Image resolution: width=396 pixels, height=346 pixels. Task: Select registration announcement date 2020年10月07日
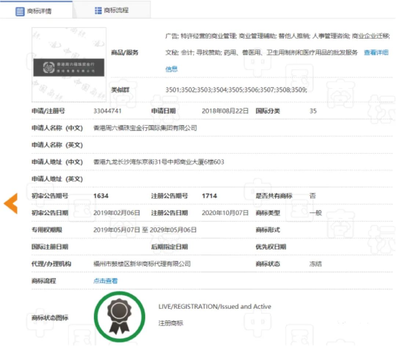point(225,213)
